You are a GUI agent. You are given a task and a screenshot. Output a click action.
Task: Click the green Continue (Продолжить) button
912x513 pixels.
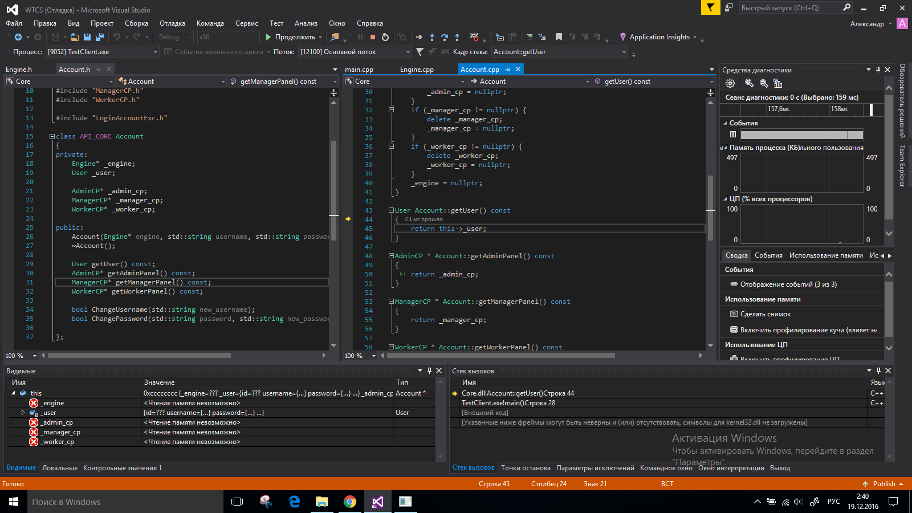click(x=291, y=37)
